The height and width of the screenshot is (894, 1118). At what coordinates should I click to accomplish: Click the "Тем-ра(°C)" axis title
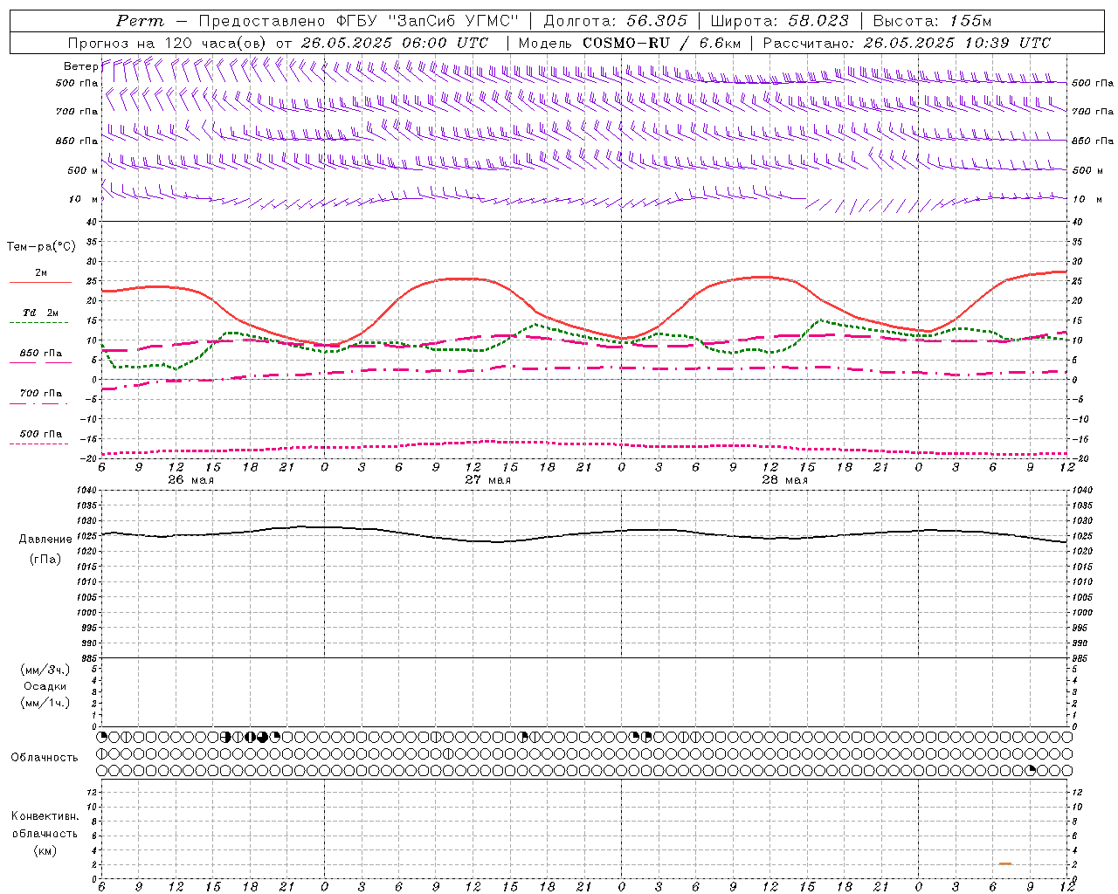point(41,247)
